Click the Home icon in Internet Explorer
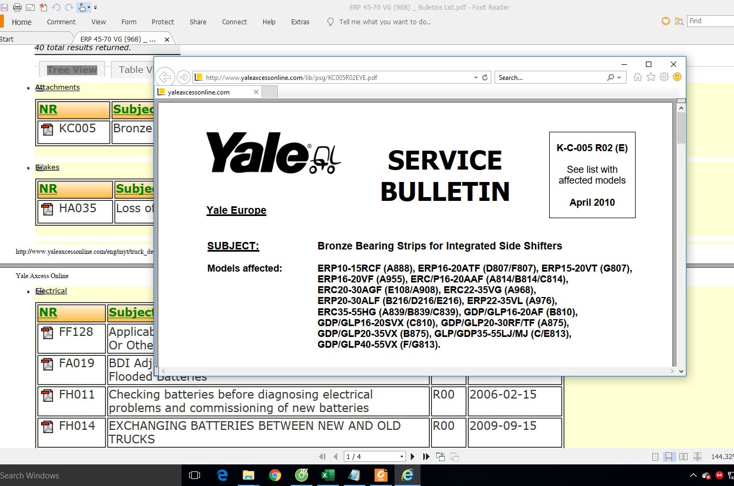The height and width of the screenshot is (486, 734). pyautogui.click(x=638, y=77)
